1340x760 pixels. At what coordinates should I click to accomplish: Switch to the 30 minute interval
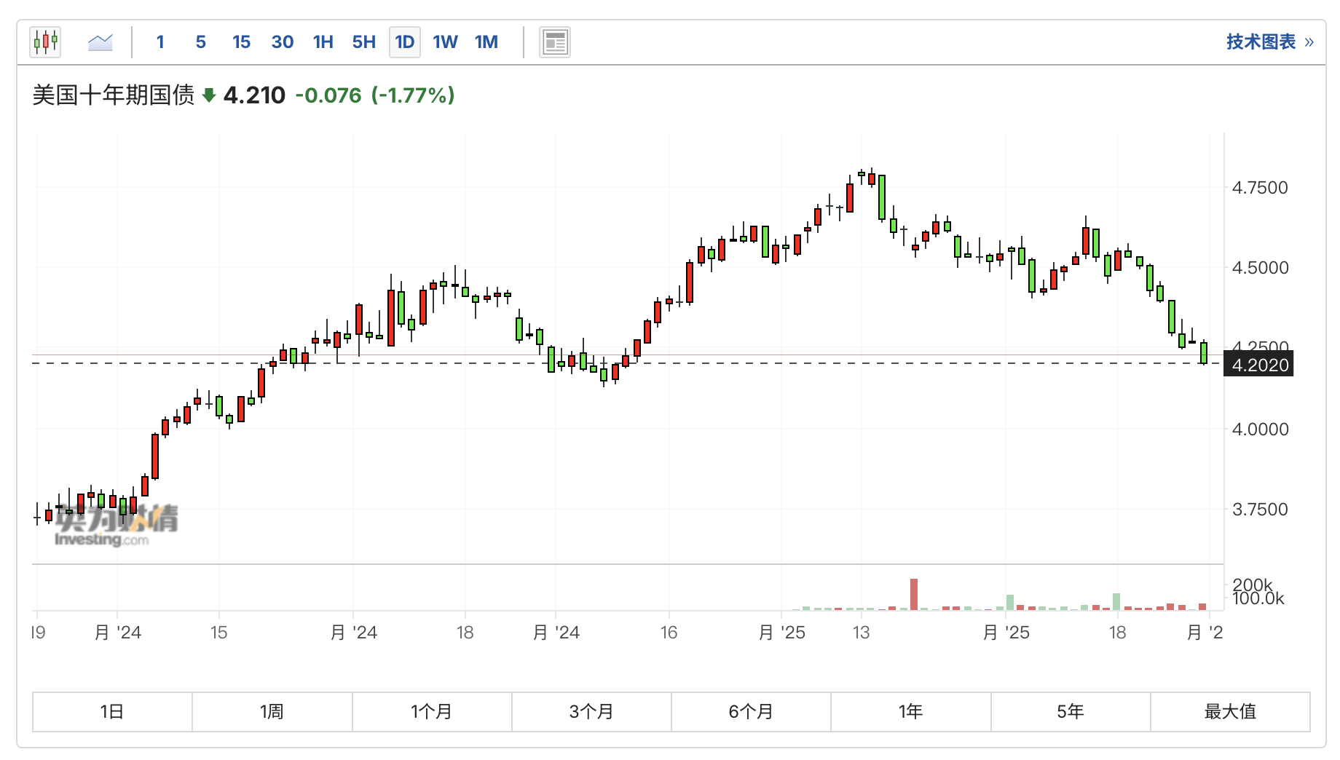[x=282, y=42]
